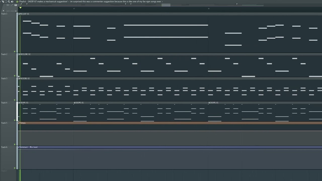Open the Kickstart - Mix level clip menu icon
Screen dimensions: 322x181
pos(19,147)
